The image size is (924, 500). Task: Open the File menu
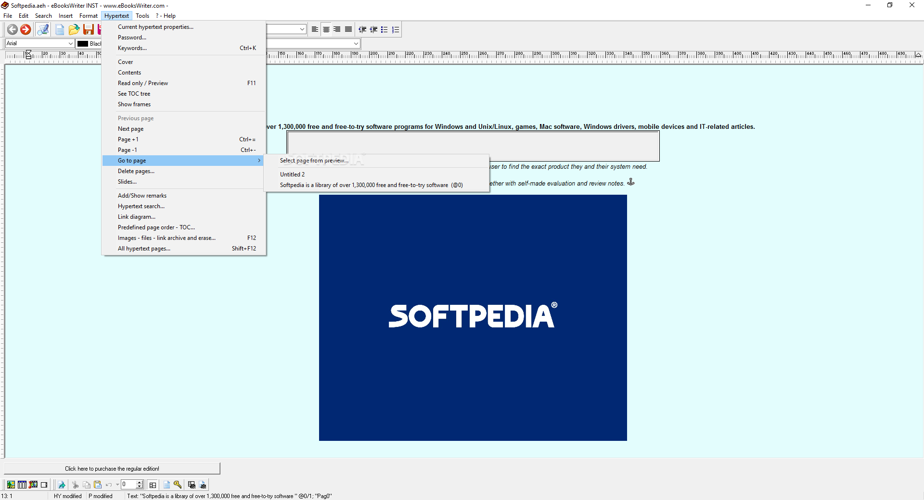pos(8,16)
